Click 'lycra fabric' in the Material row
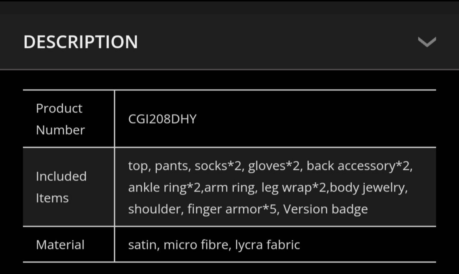This screenshot has width=459, height=274. (267, 245)
